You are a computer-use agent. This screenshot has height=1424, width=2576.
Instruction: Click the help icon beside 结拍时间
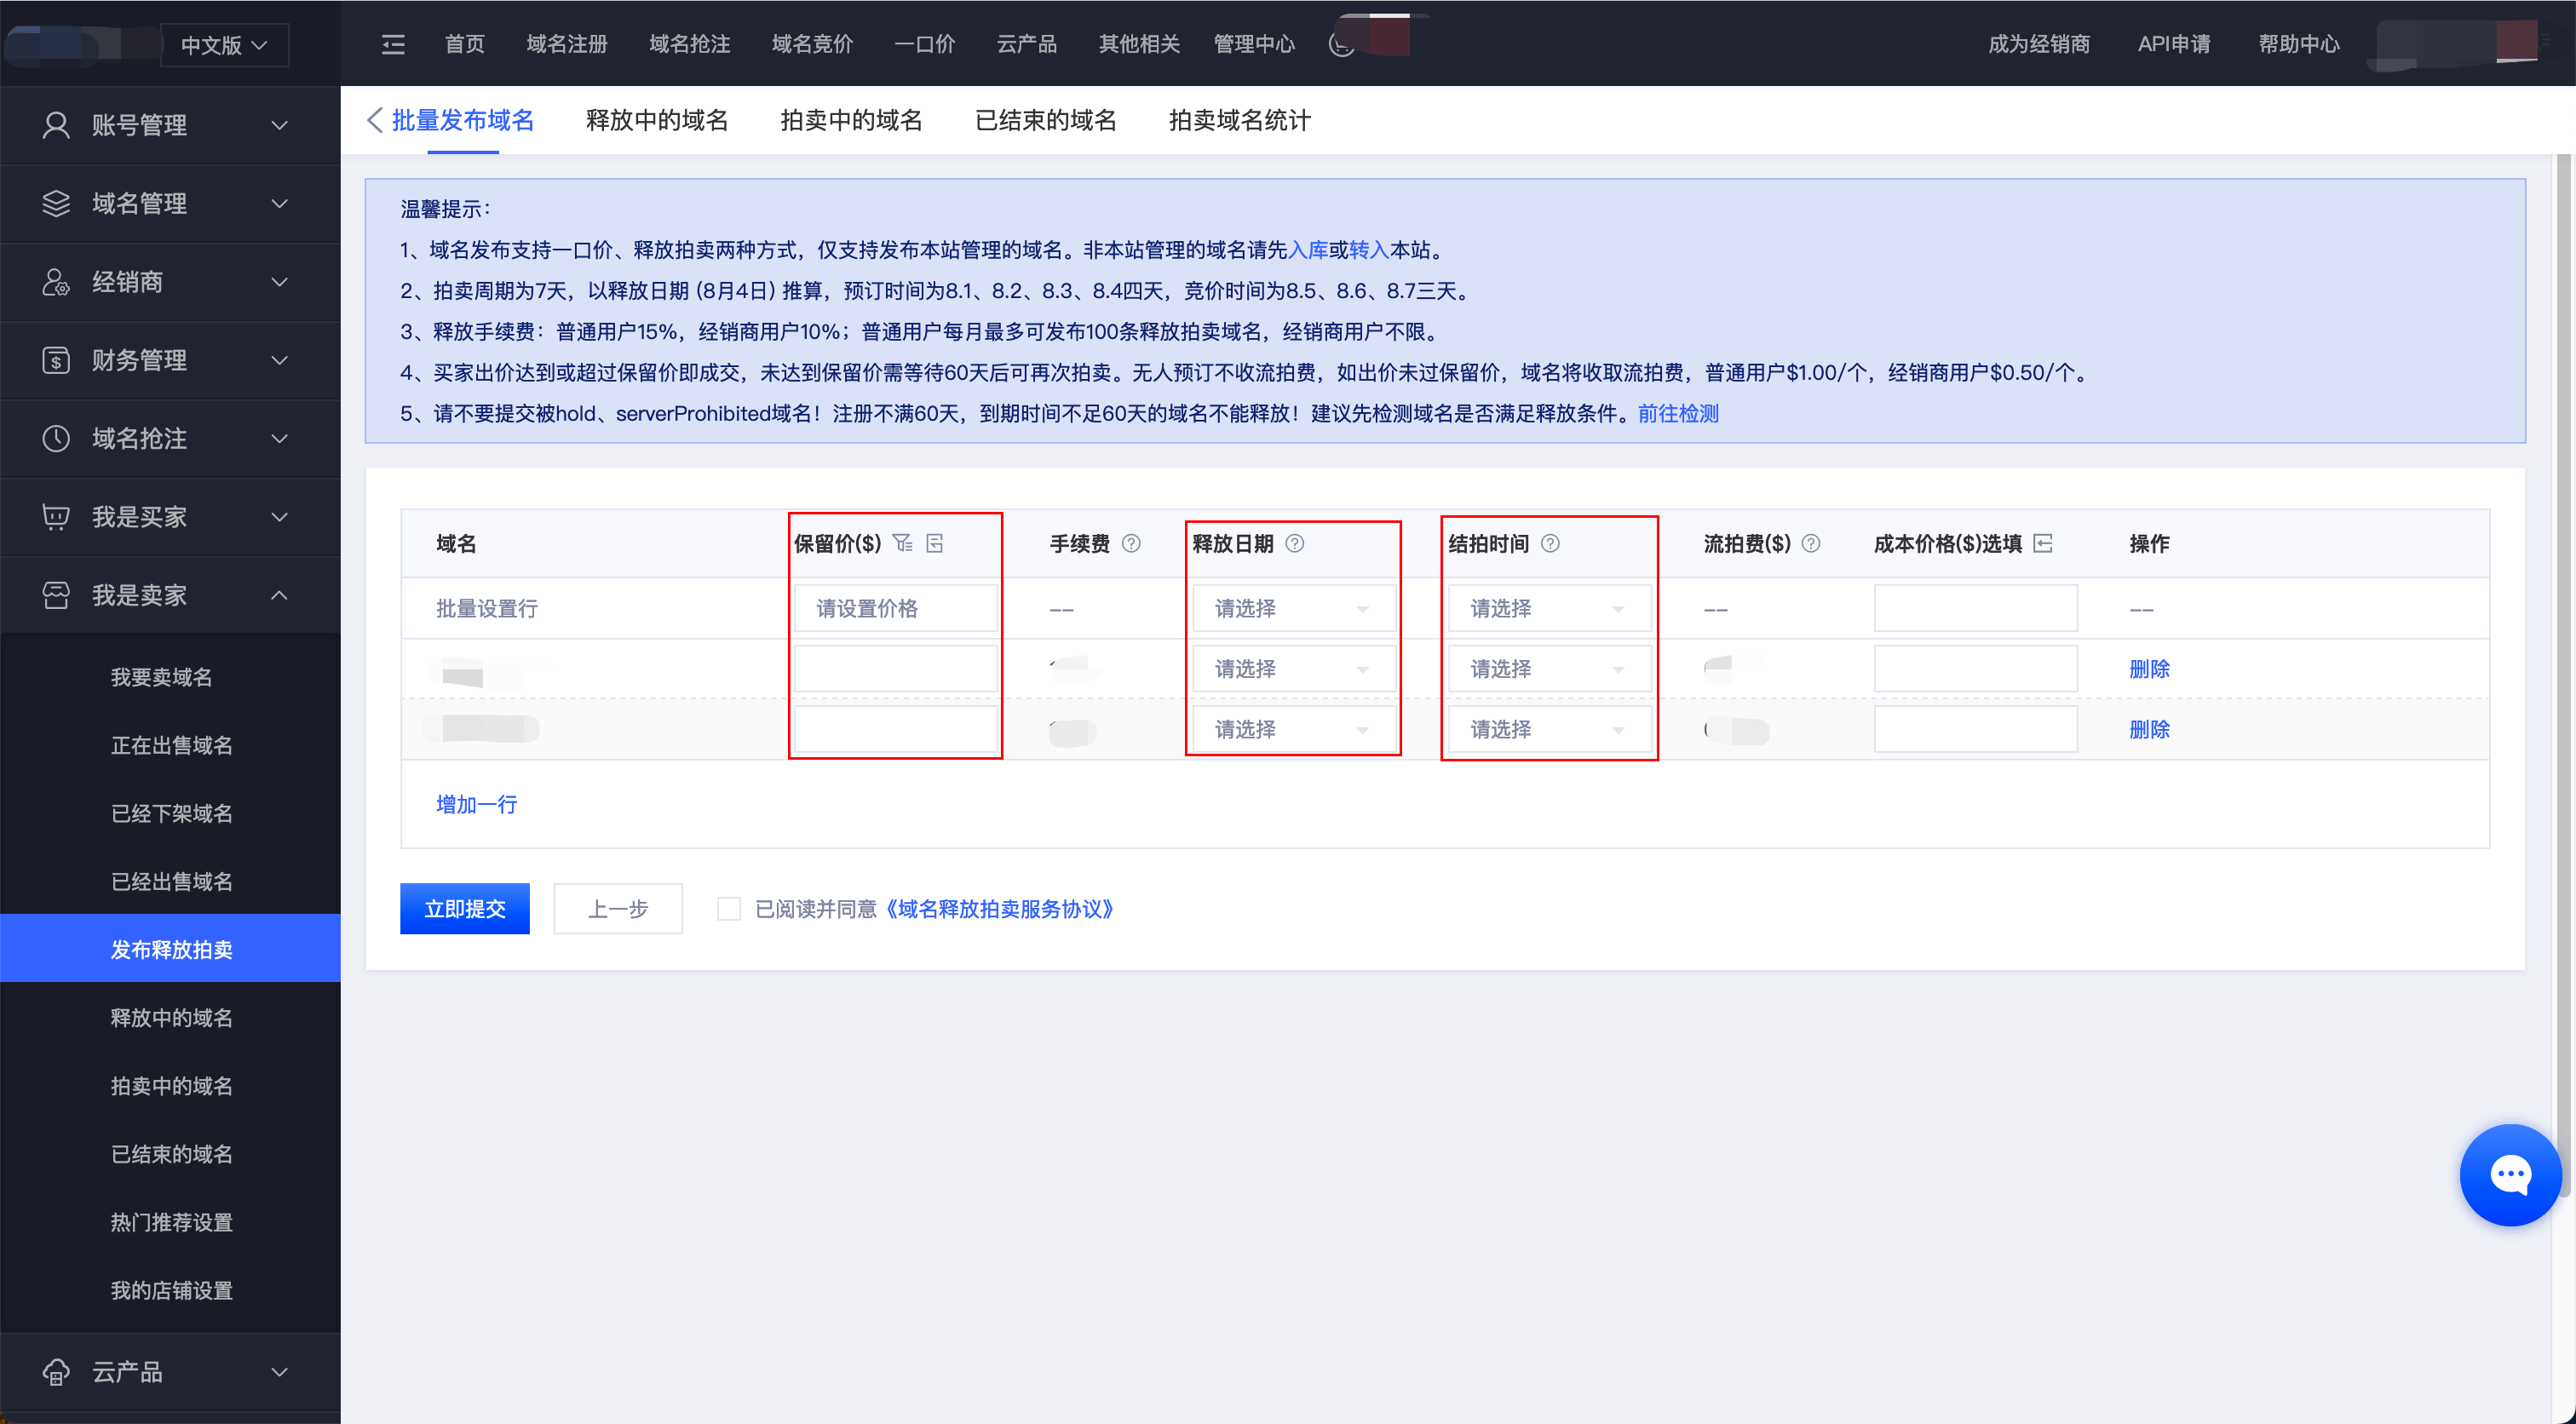pyautogui.click(x=1550, y=543)
